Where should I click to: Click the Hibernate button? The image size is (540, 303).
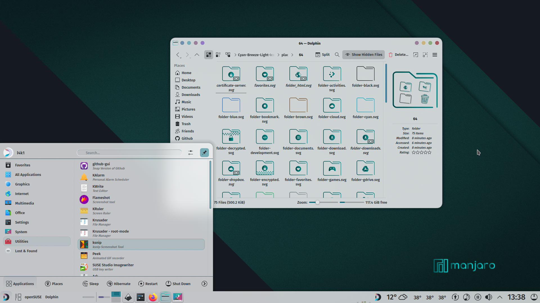[119, 284]
